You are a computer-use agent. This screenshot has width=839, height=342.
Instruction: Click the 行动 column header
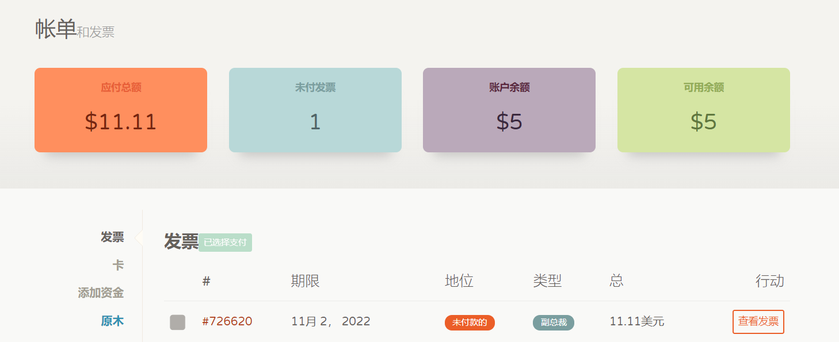(x=769, y=281)
